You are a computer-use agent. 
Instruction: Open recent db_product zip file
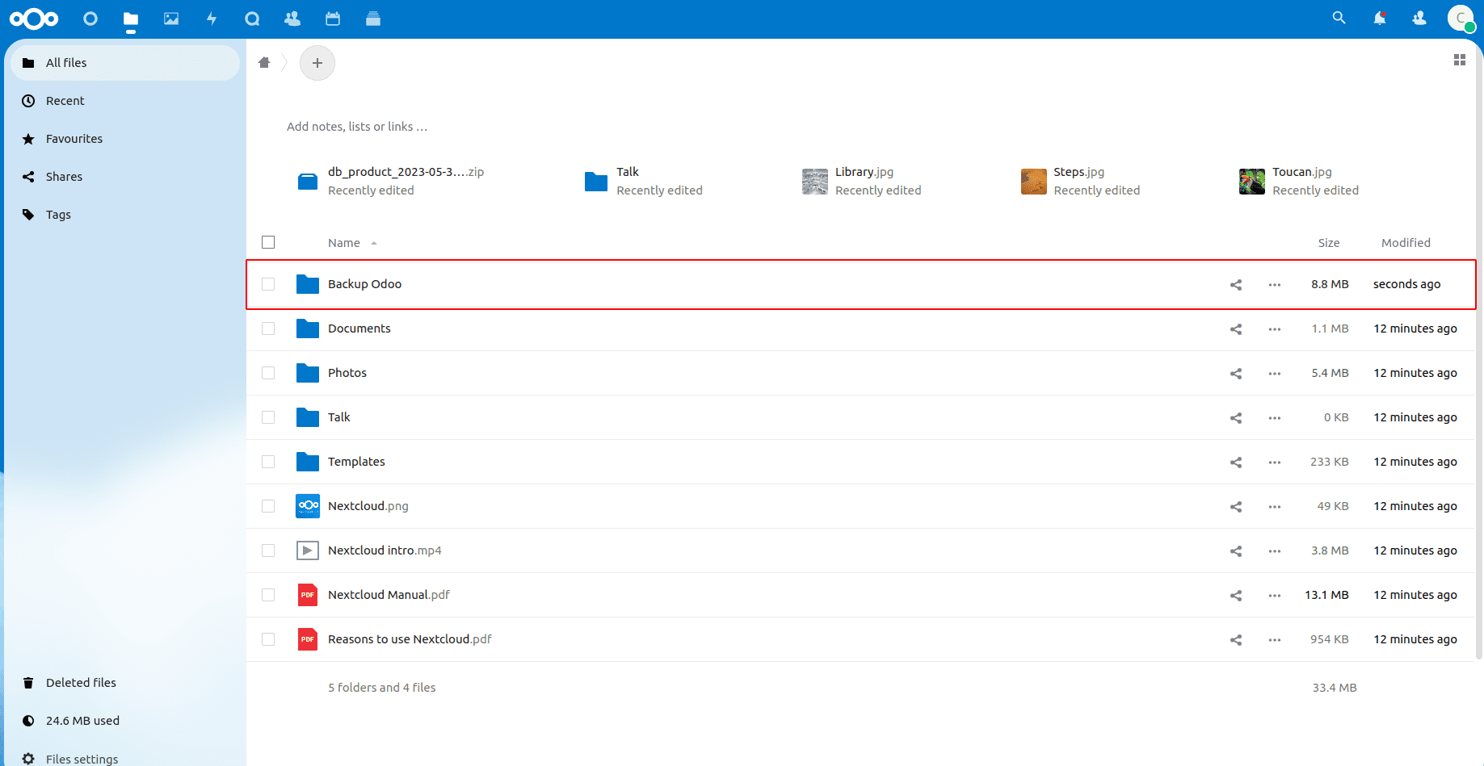[391, 181]
